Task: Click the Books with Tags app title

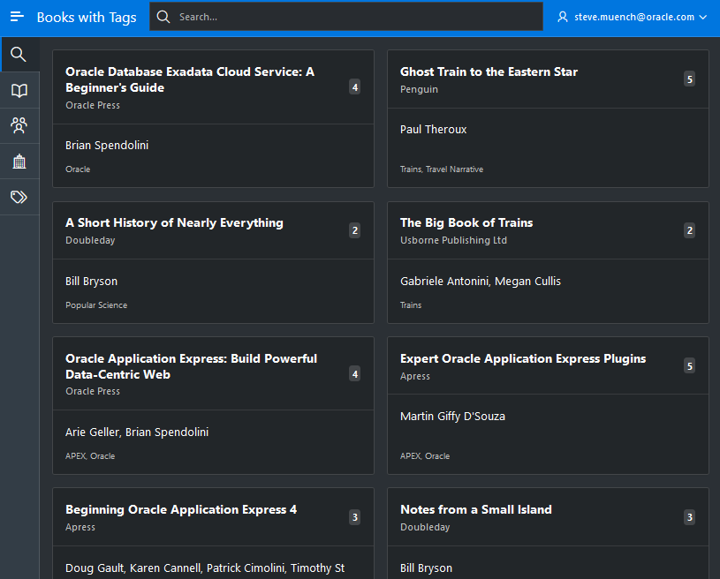Action: [x=87, y=17]
